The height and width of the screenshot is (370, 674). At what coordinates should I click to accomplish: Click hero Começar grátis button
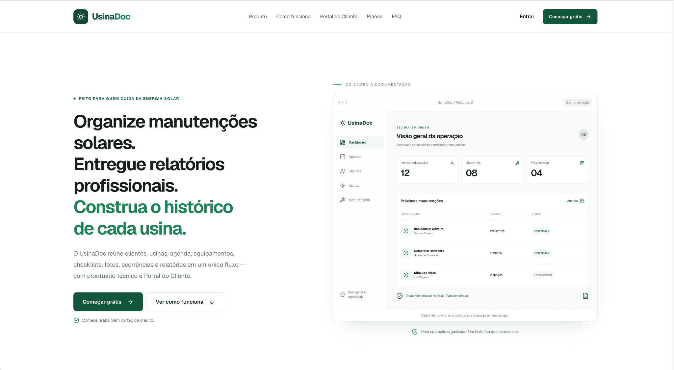point(108,302)
